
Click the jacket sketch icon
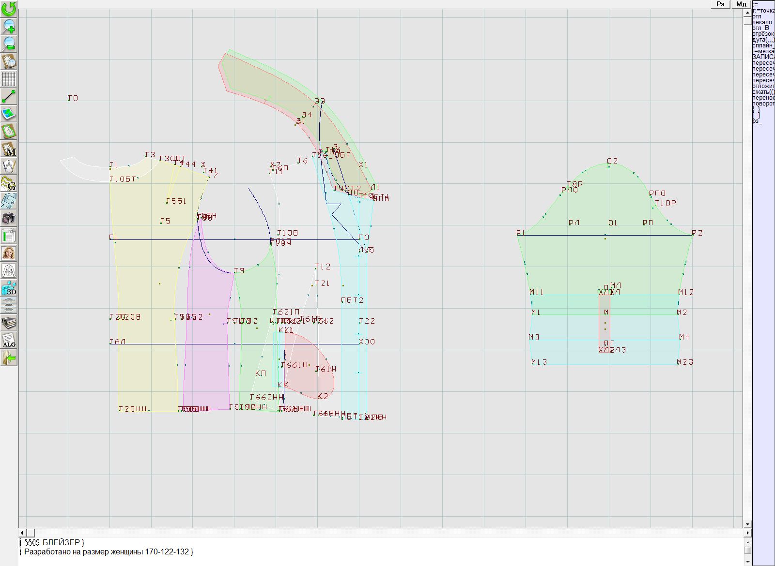[9, 270]
